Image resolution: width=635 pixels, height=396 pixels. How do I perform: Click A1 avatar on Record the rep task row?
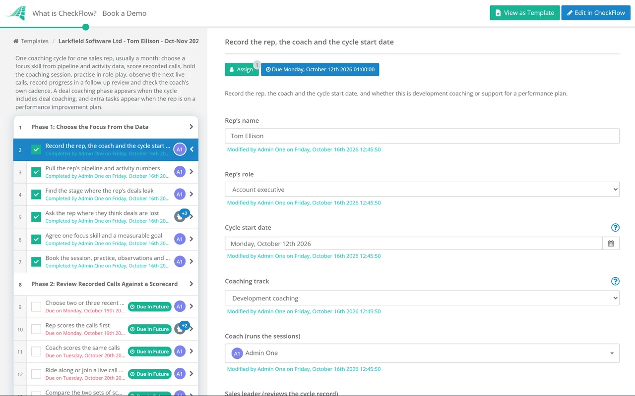click(180, 149)
